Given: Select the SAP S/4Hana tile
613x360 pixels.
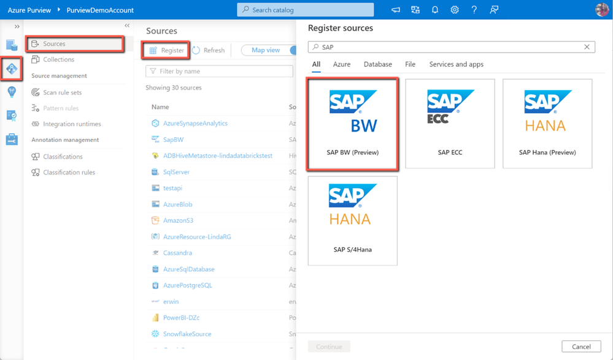Looking at the screenshot, I should [353, 221].
